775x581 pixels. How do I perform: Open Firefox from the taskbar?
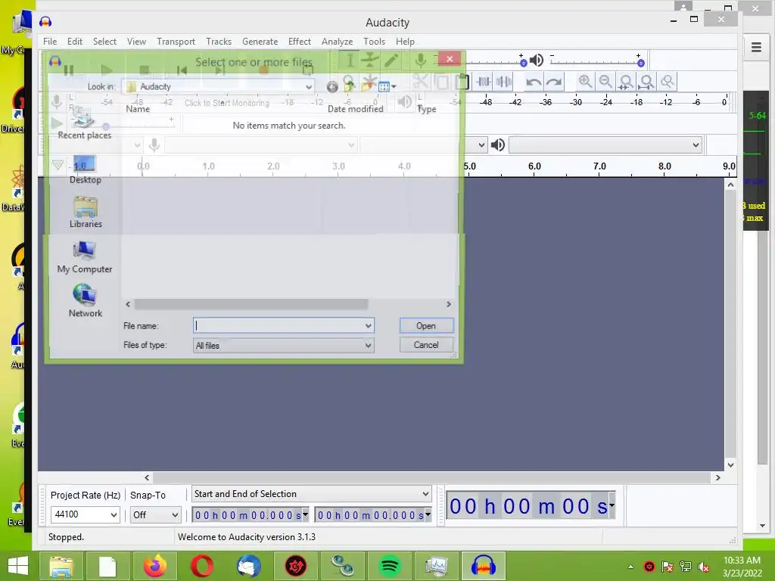click(155, 566)
